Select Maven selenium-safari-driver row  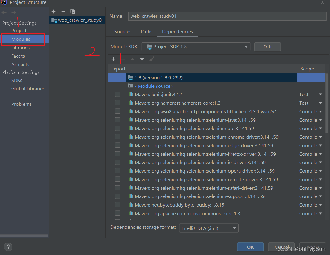point(217,188)
